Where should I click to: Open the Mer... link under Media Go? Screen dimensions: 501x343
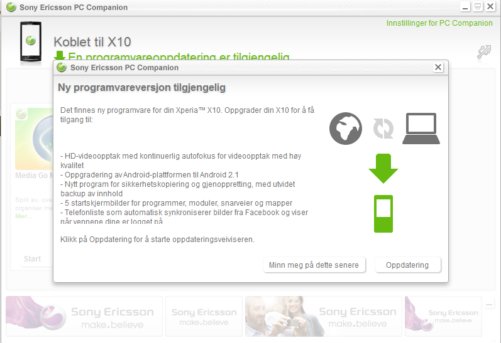tap(24, 216)
